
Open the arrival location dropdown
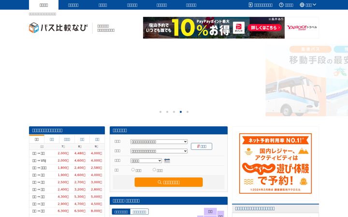coord(159,151)
